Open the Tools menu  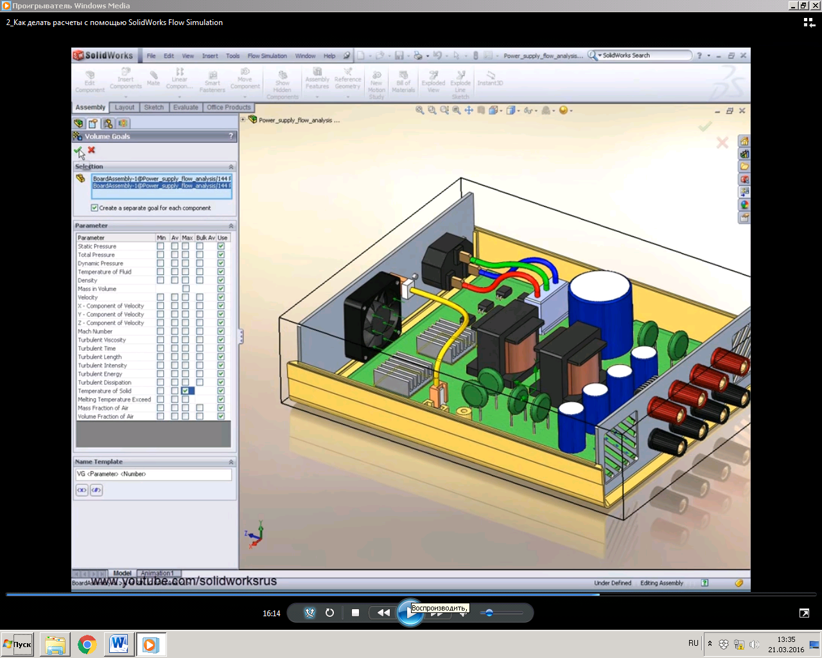(x=232, y=56)
